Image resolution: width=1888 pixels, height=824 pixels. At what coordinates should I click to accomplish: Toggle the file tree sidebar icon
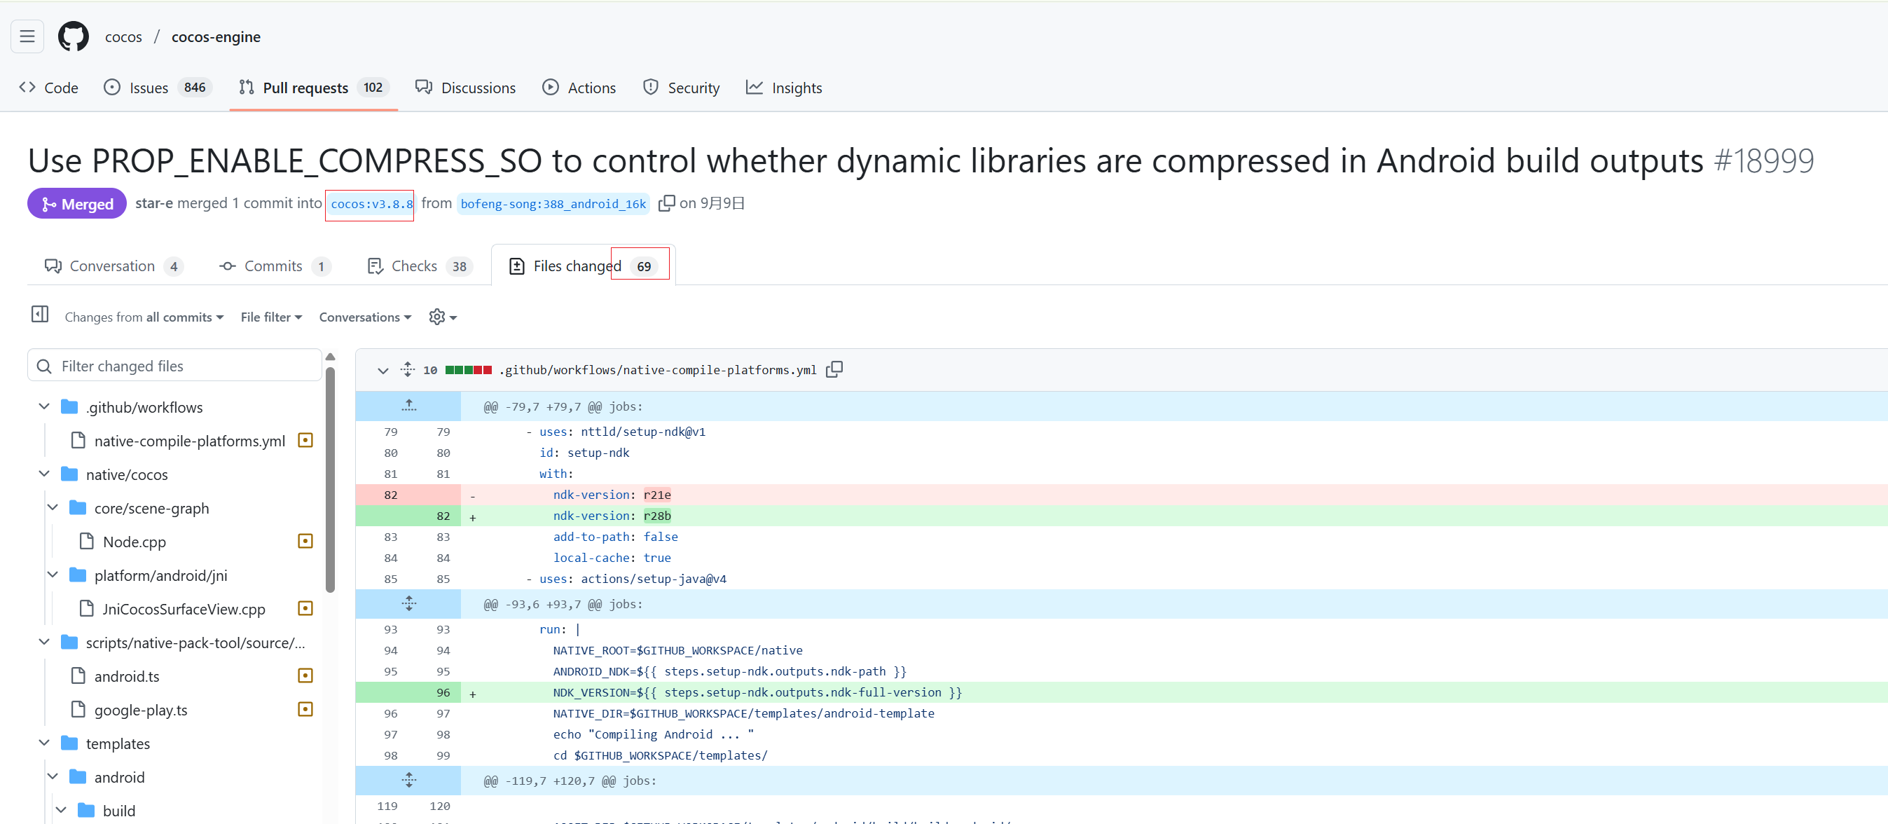point(39,315)
